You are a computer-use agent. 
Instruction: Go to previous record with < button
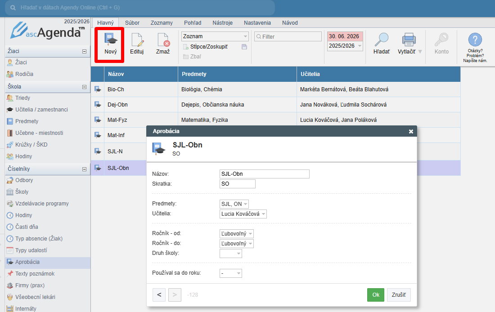pyautogui.click(x=159, y=294)
